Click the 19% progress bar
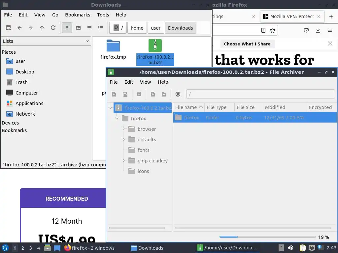This screenshot has height=253, width=338. (267, 237)
